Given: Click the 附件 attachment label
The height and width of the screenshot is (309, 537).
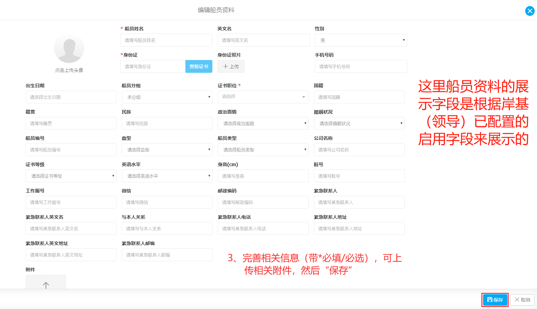Looking at the screenshot, I should tap(30, 270).
